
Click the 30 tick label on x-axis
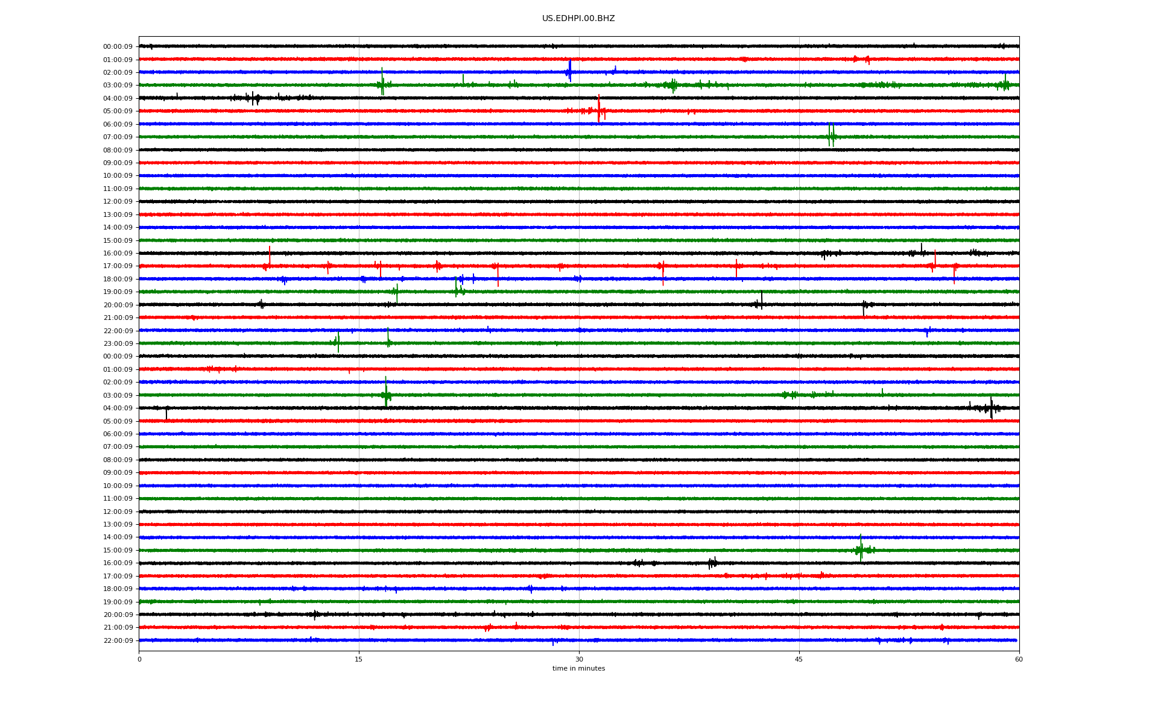[x=579, y=659]
